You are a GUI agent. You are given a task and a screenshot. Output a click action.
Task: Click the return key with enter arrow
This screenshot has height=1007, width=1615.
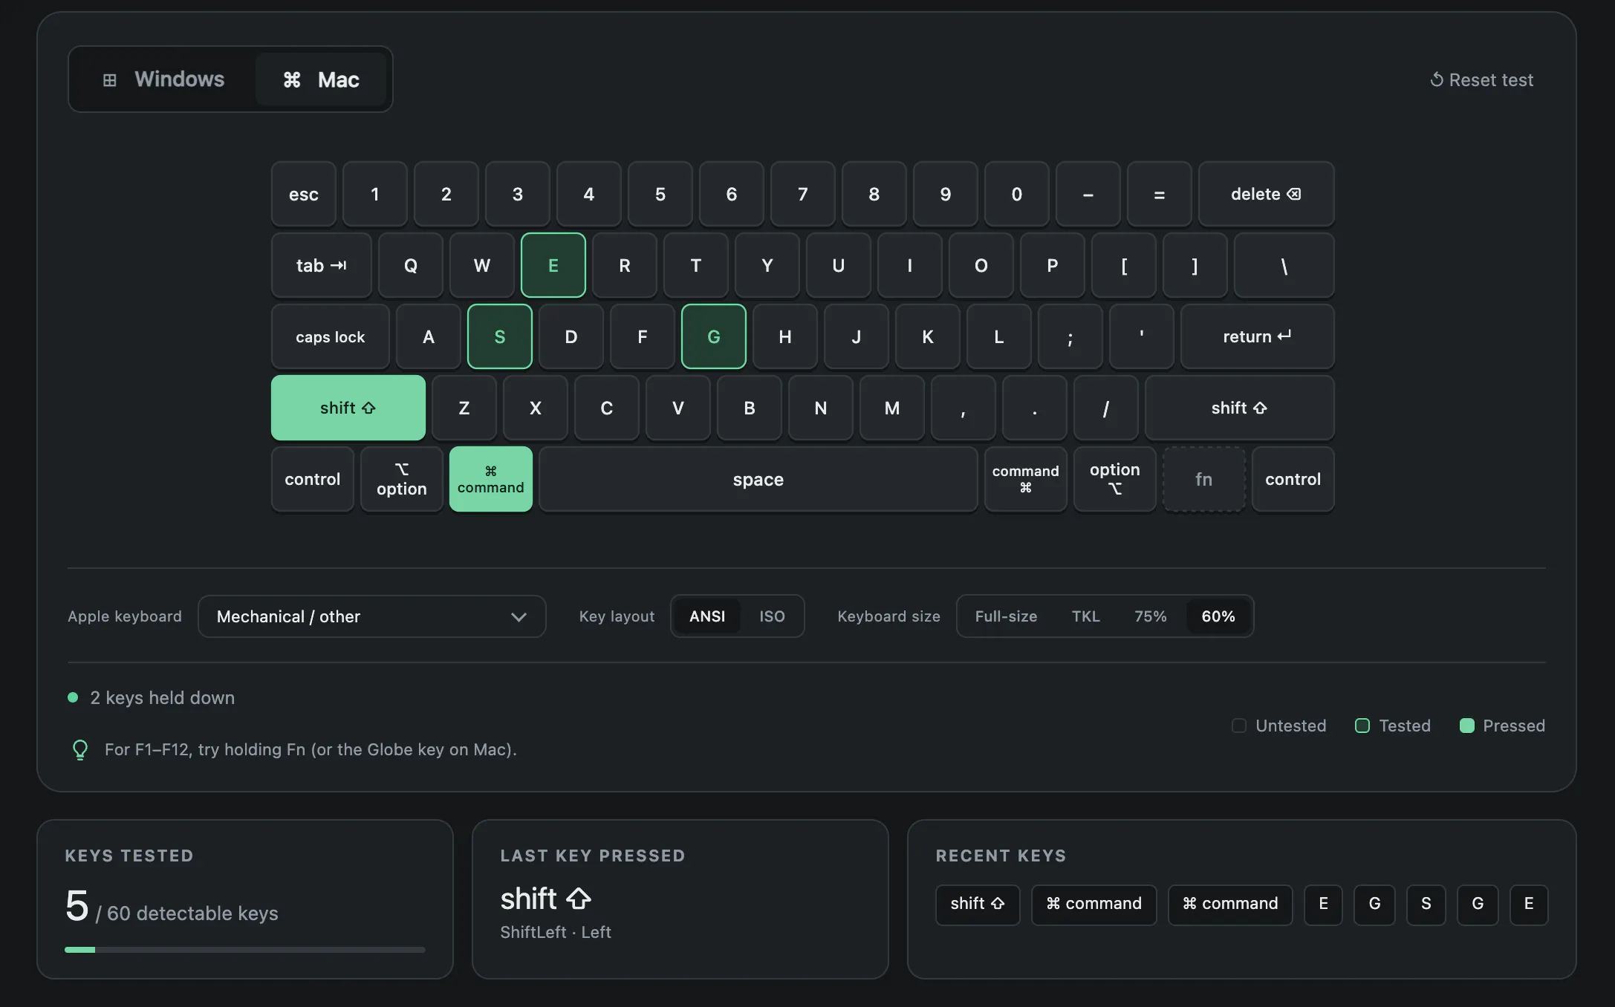click(1257, 336)
